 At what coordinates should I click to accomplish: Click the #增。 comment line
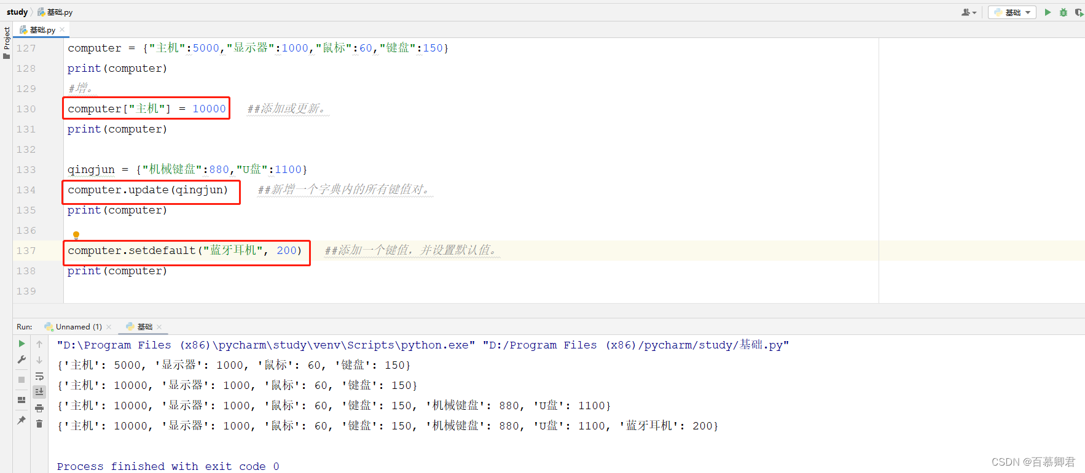pyautogui.click(x=80, y=88)
